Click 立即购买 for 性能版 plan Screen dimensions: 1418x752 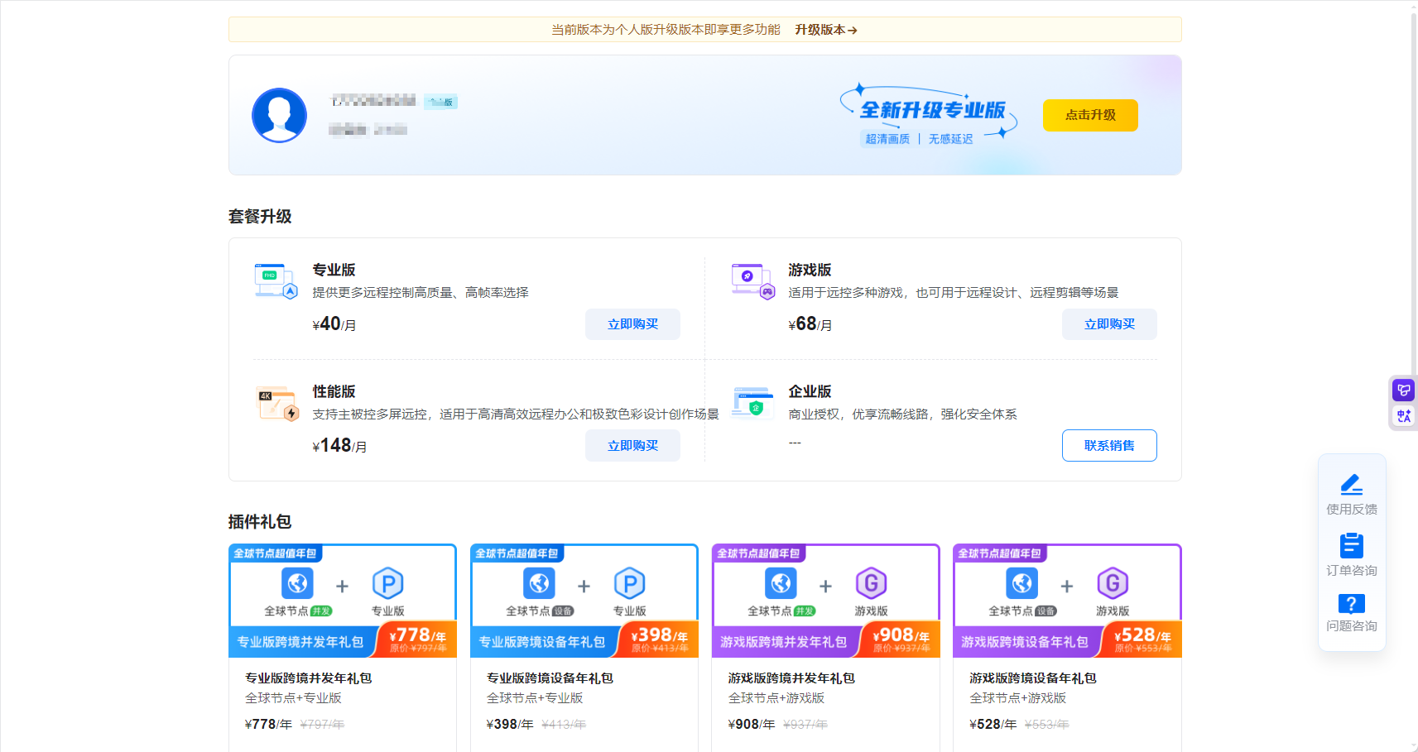[632, 445]
